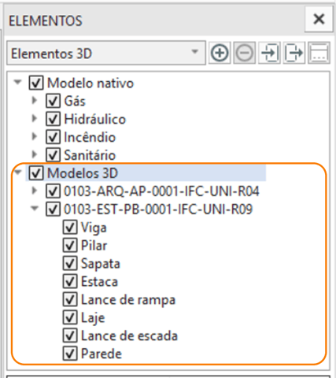Select the Pilar label

(x=94, y=246)
